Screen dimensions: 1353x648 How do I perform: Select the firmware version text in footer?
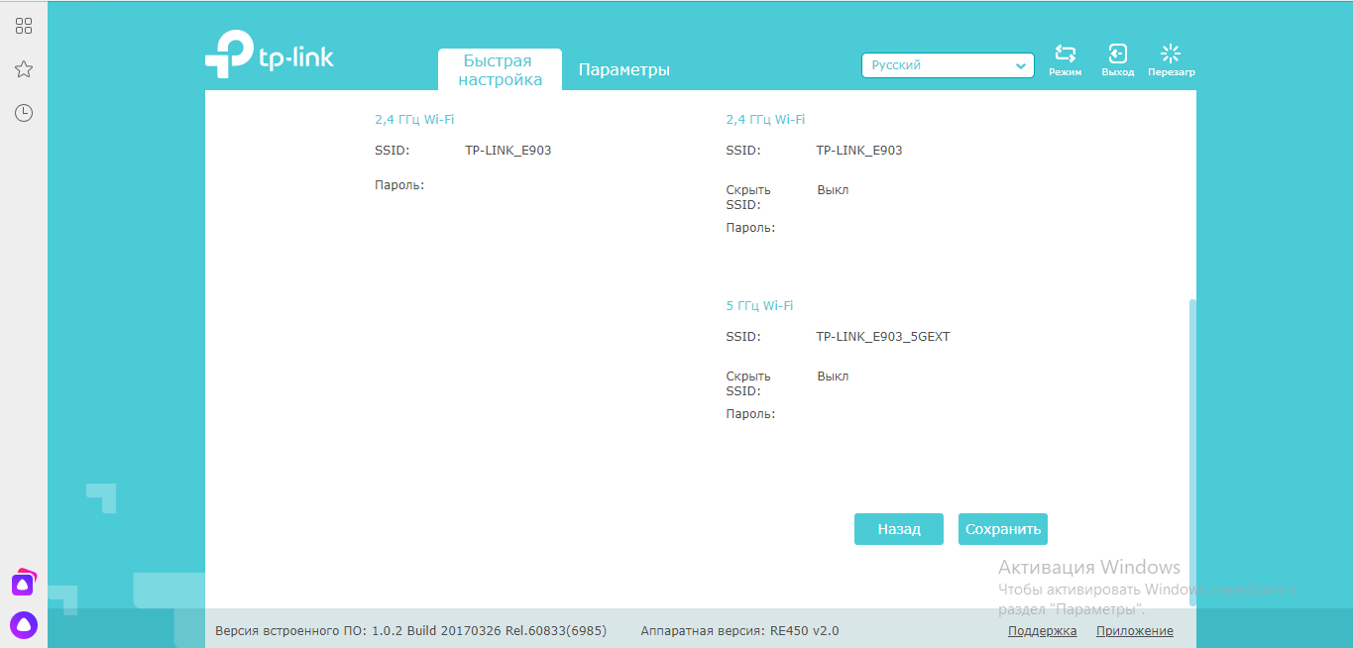(410, 631)
